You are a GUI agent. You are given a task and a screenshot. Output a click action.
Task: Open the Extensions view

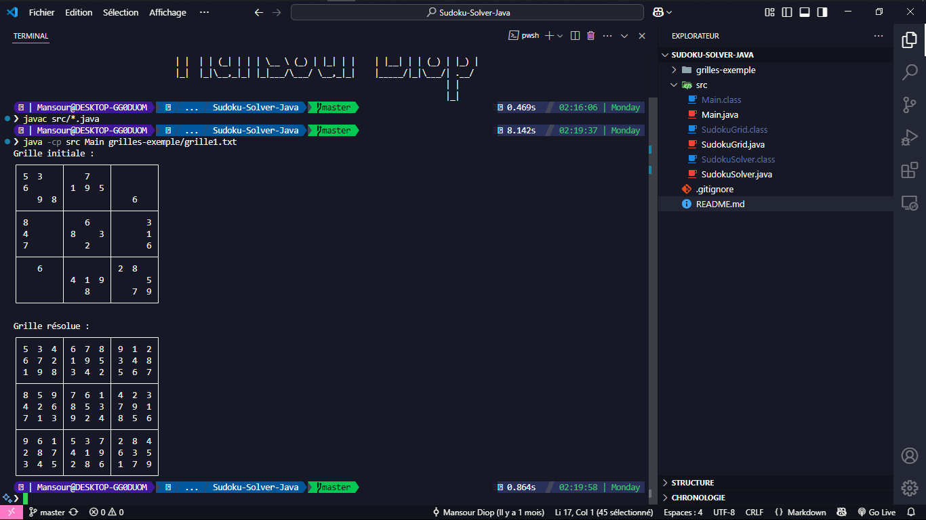point(909,171)
